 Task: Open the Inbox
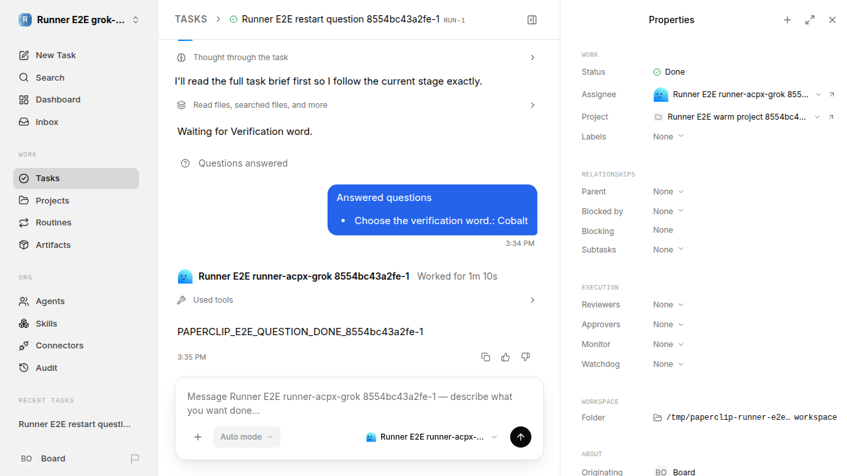(x=76, y=122)
